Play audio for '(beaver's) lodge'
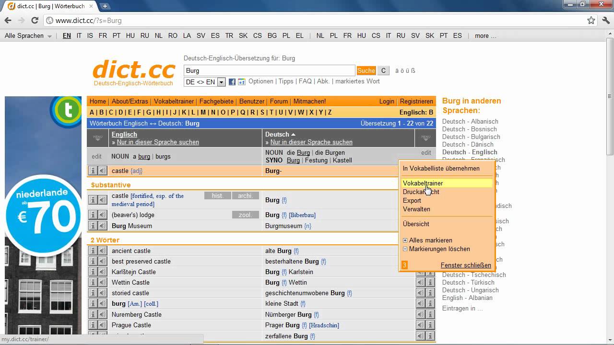 [102, 215]
